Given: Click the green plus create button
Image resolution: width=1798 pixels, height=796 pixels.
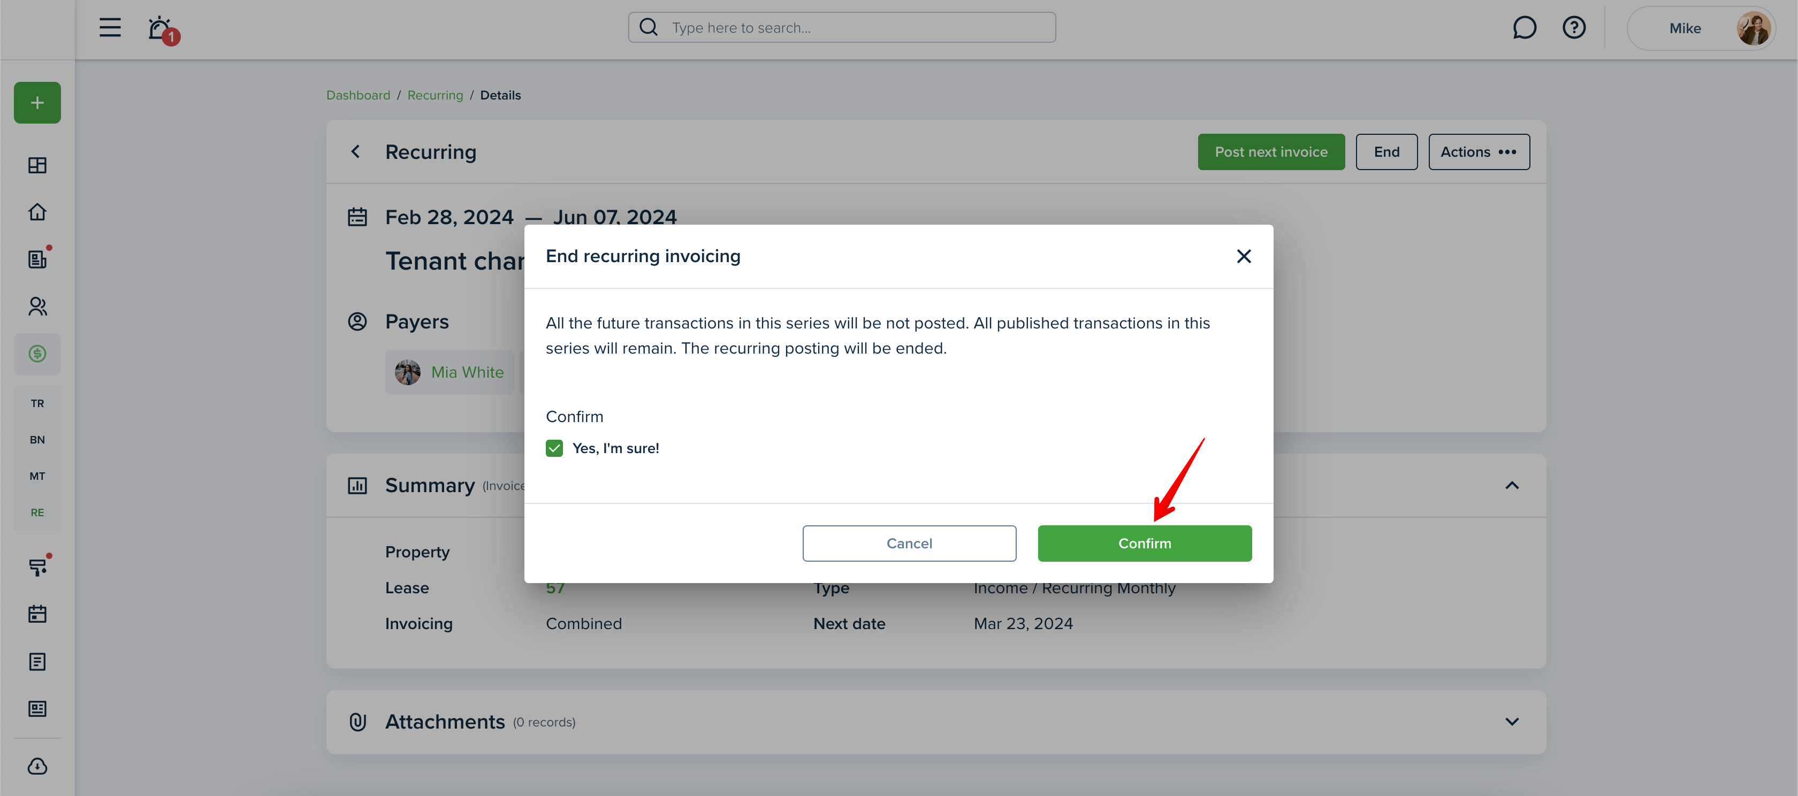Looking at the screenshot, I should 37,103.
